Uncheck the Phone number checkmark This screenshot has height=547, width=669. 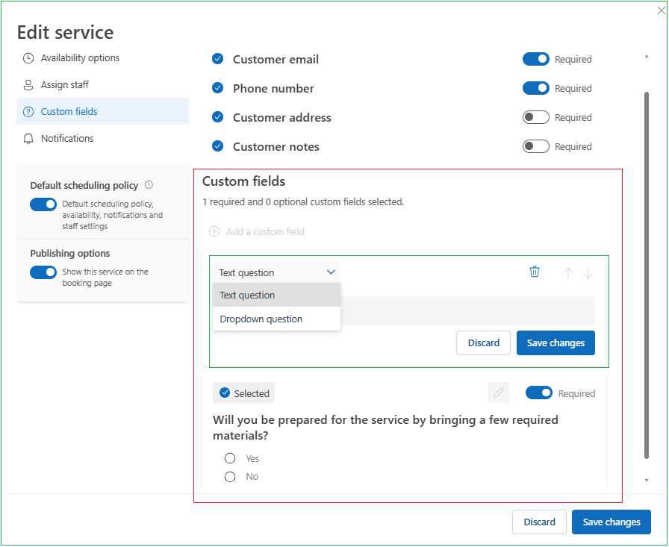(217, 88)
